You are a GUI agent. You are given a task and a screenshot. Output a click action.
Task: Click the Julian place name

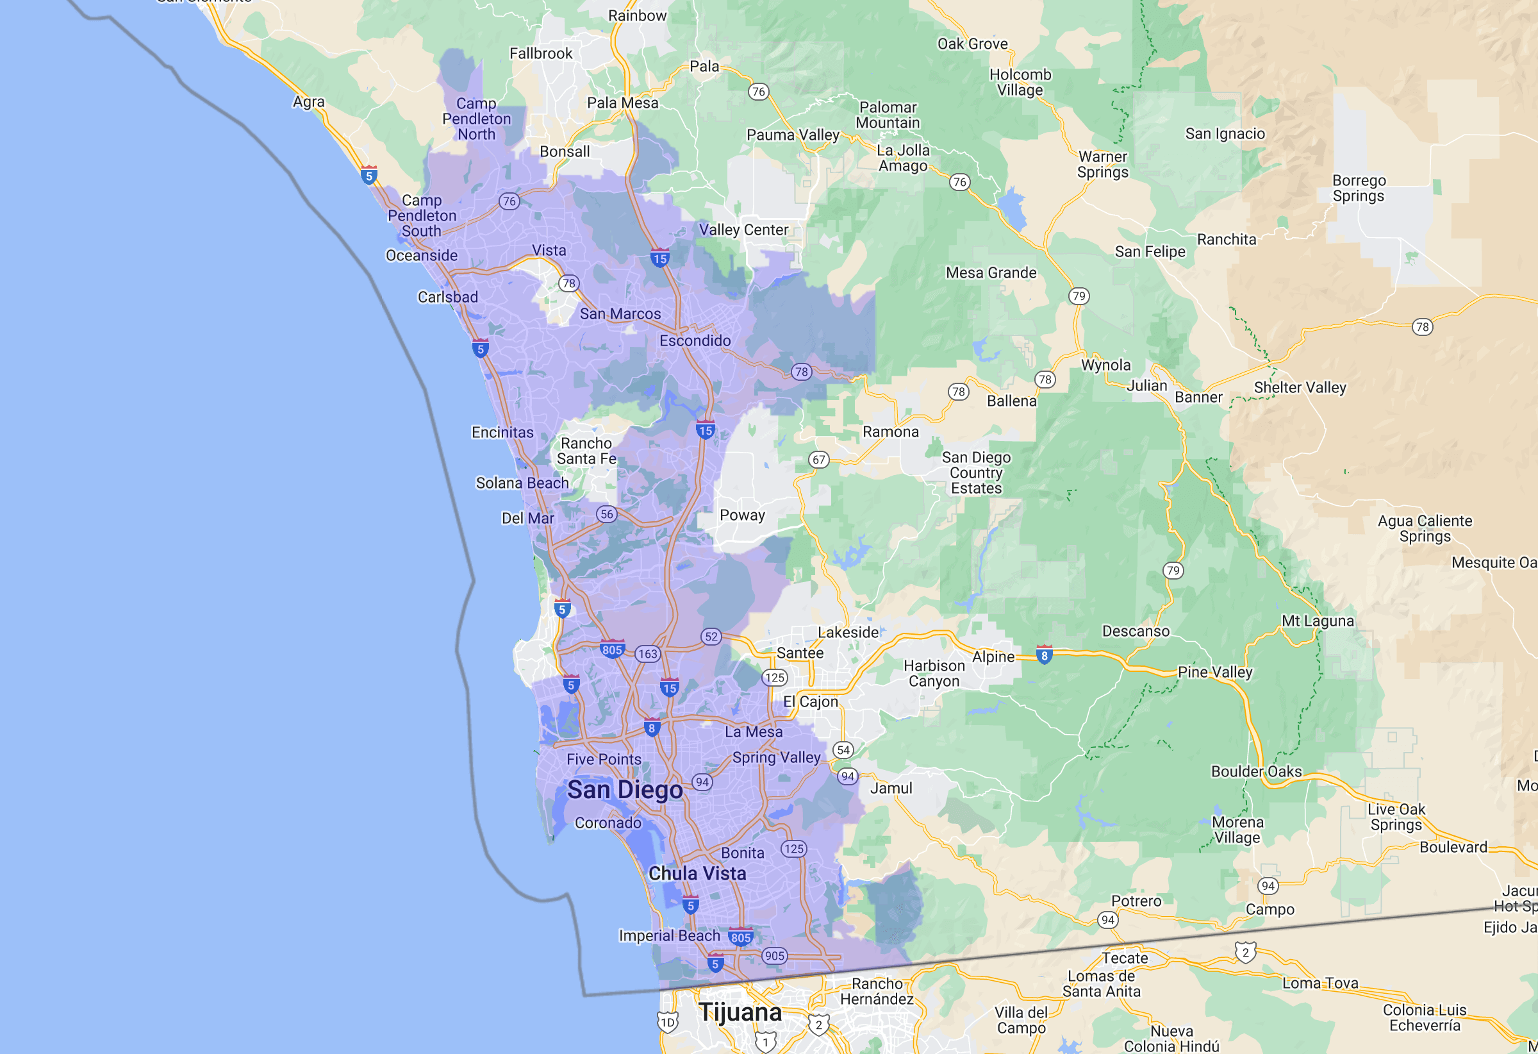(1147, 385)
